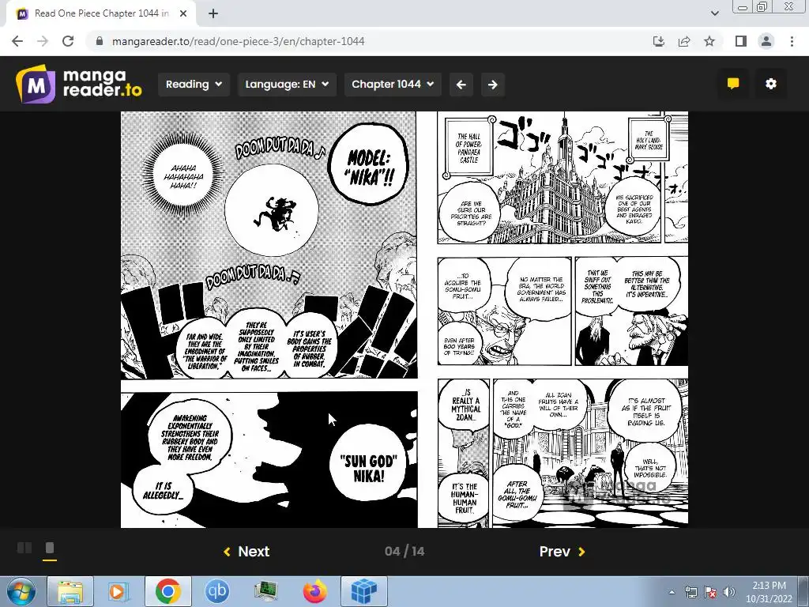Click the browser back arrow
Image resolution: width=809 pixels, height=607 pixels.
click(17, 41)
